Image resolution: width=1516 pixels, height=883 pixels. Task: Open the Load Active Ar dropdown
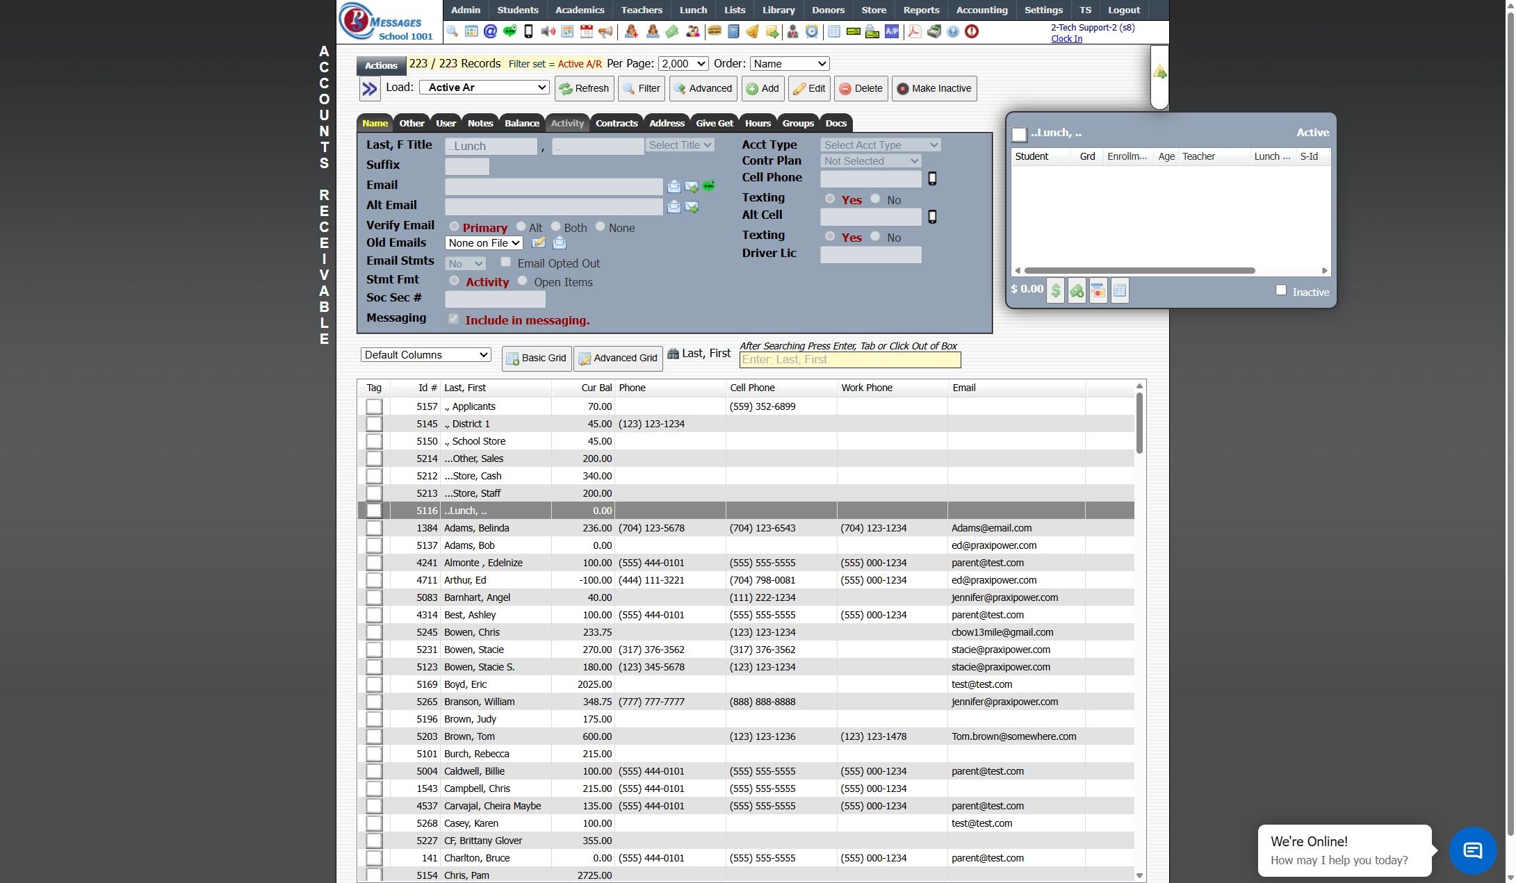click(484, 88)
